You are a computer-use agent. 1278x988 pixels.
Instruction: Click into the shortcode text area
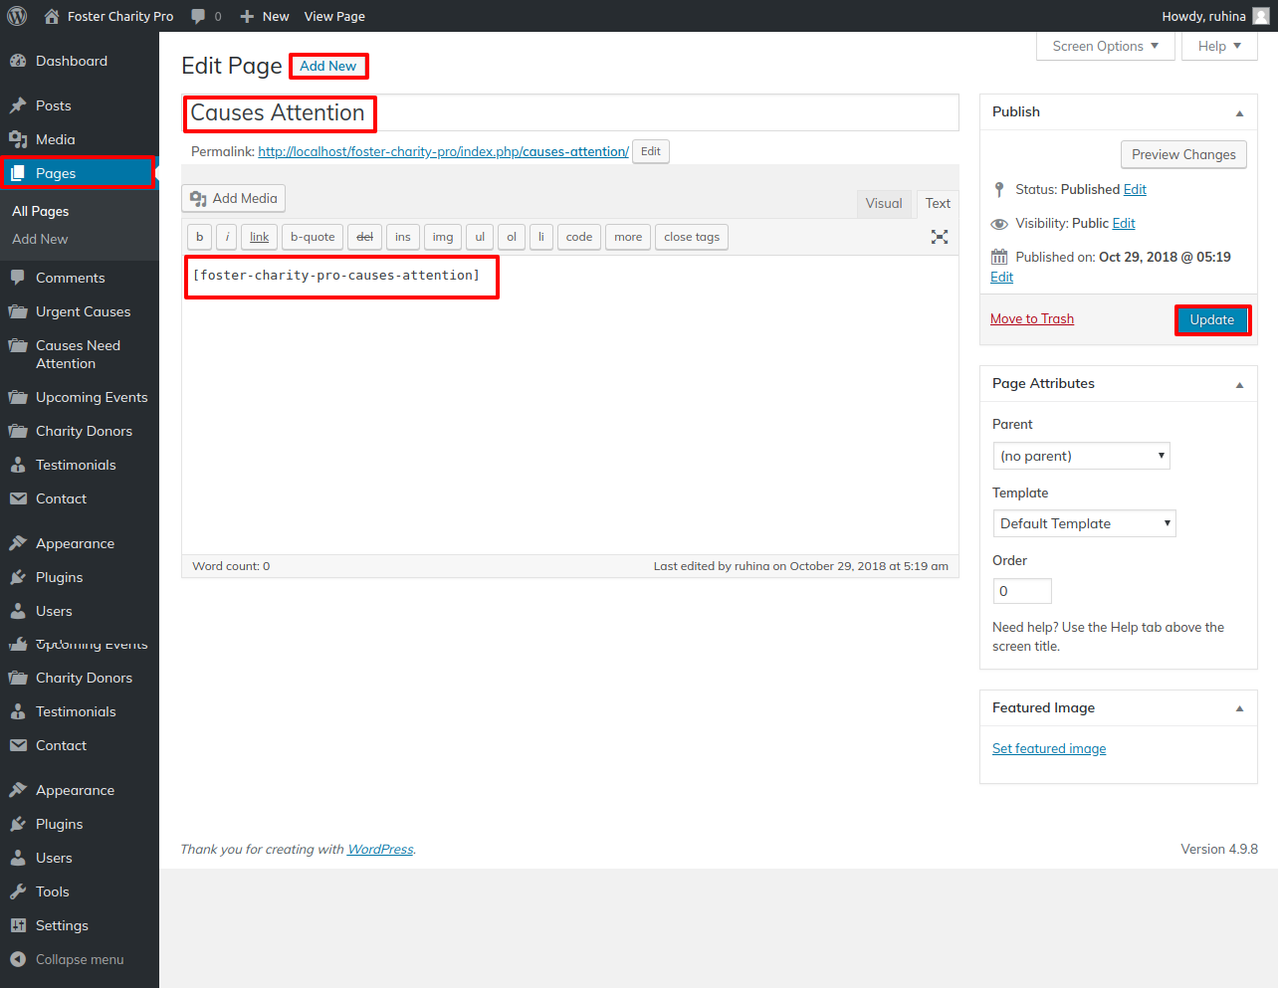click(x=570, y=405)
